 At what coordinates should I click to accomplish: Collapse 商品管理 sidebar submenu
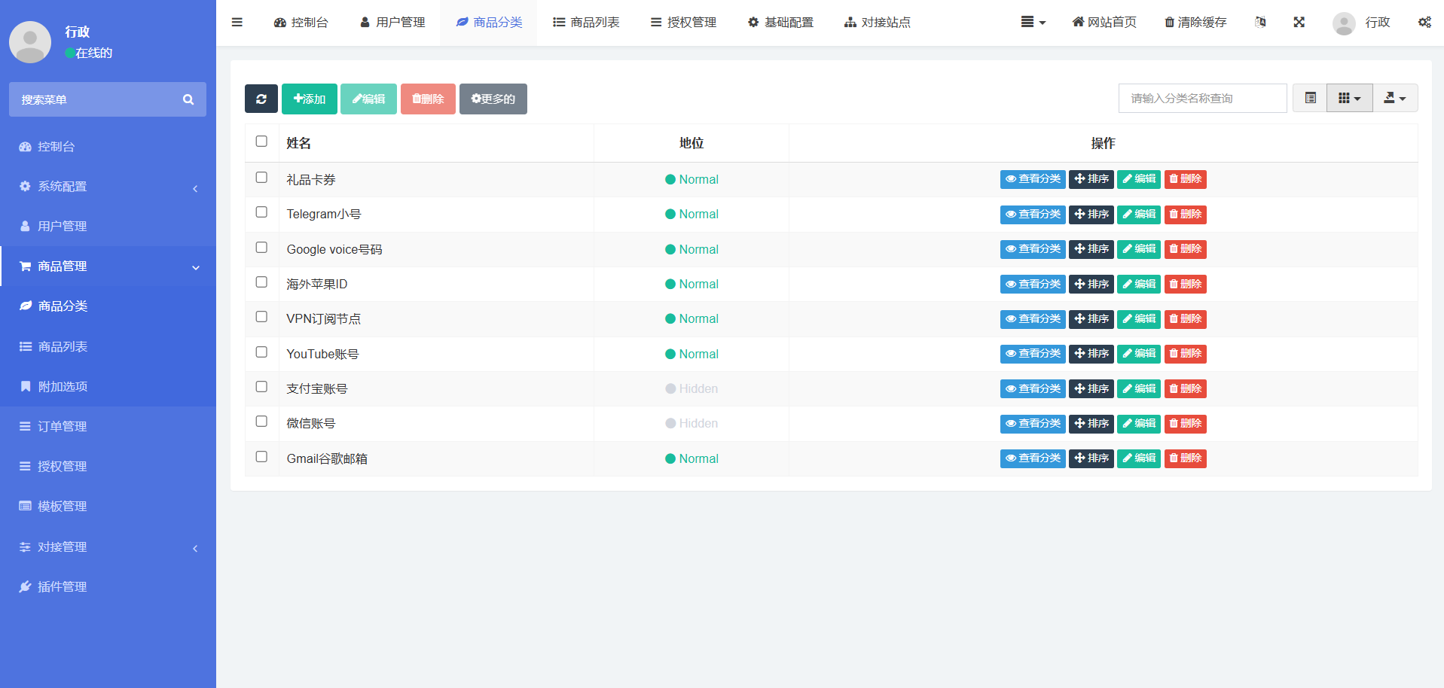point(108,266)
